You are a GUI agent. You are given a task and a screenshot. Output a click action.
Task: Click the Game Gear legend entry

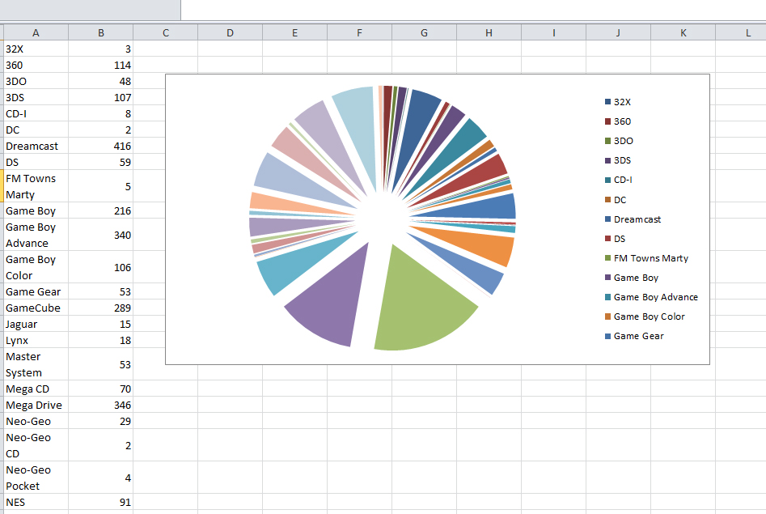click(634, 336)
